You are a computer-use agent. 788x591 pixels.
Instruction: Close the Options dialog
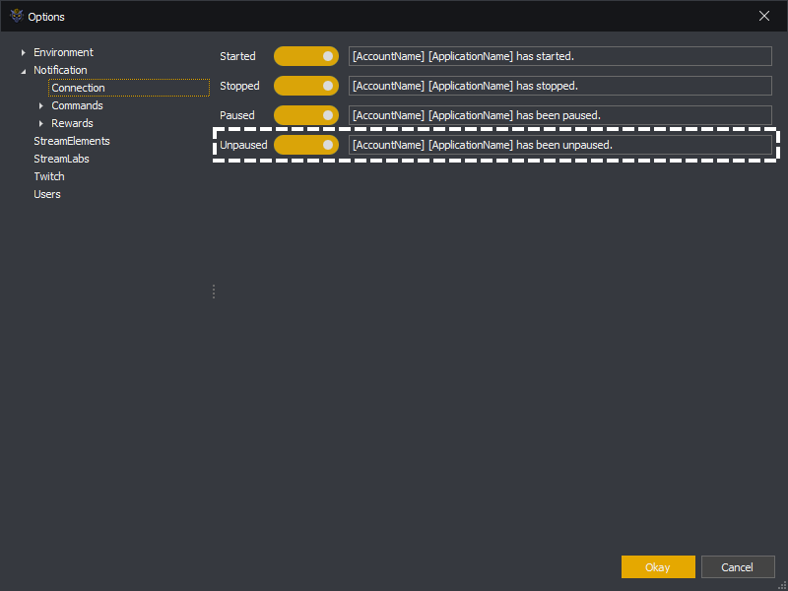pos(764,16)
